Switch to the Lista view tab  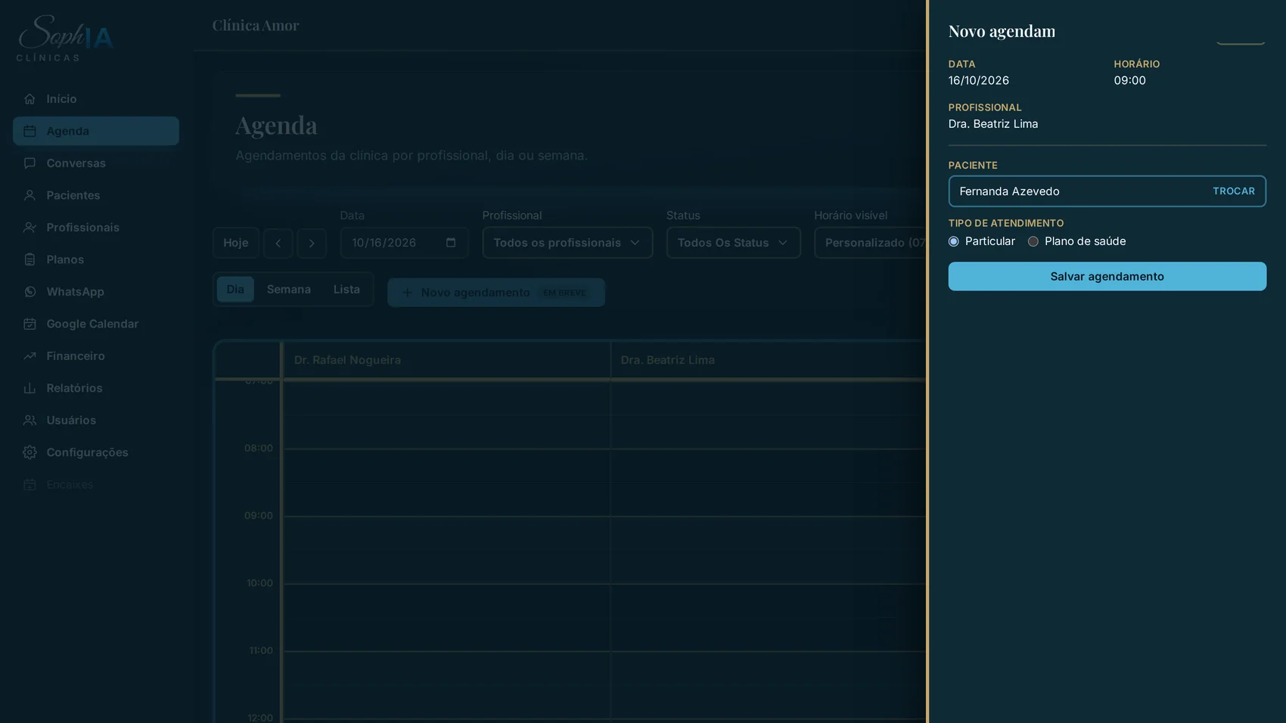[x=346, y=290]
